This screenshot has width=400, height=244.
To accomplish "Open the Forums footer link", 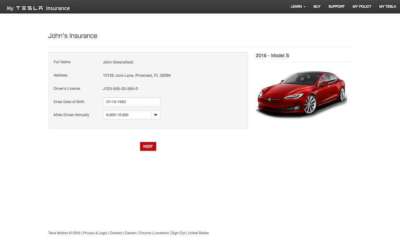I will click(145, 233).
